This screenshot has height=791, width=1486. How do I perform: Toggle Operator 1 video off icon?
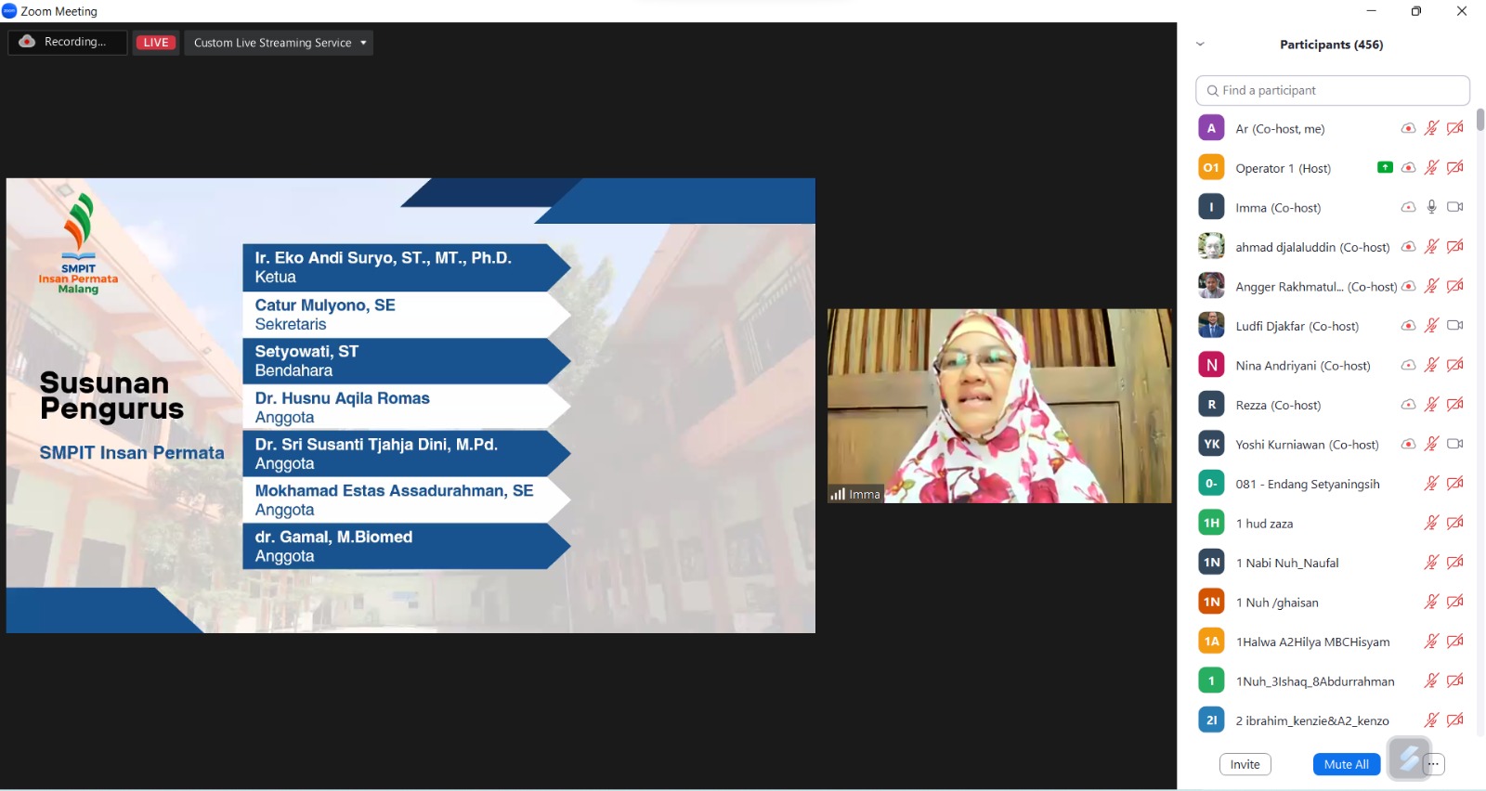point(1455,168)
